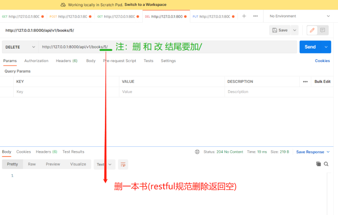Viewport: 338px width, 215px height.
Task: Click the Bulk Edit link
Action: coord(322,82)
